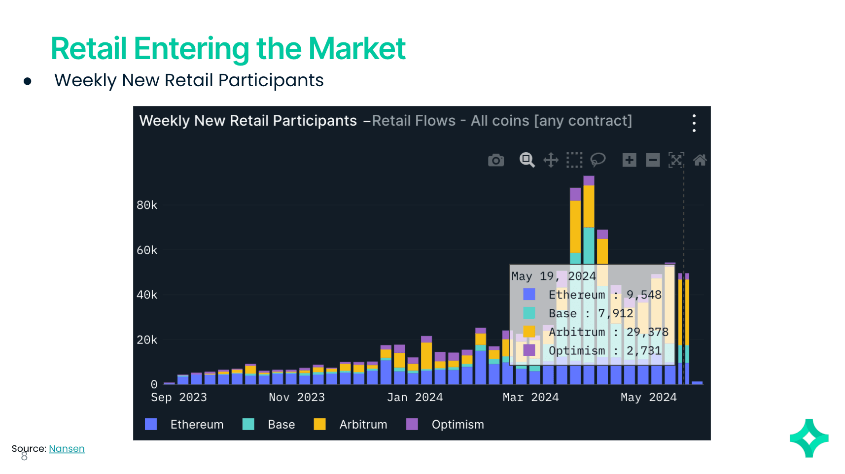Toggle Arbitrum series legend entry
The height and width of the screenshot is (474, 845).
click(x=363, y=425)
